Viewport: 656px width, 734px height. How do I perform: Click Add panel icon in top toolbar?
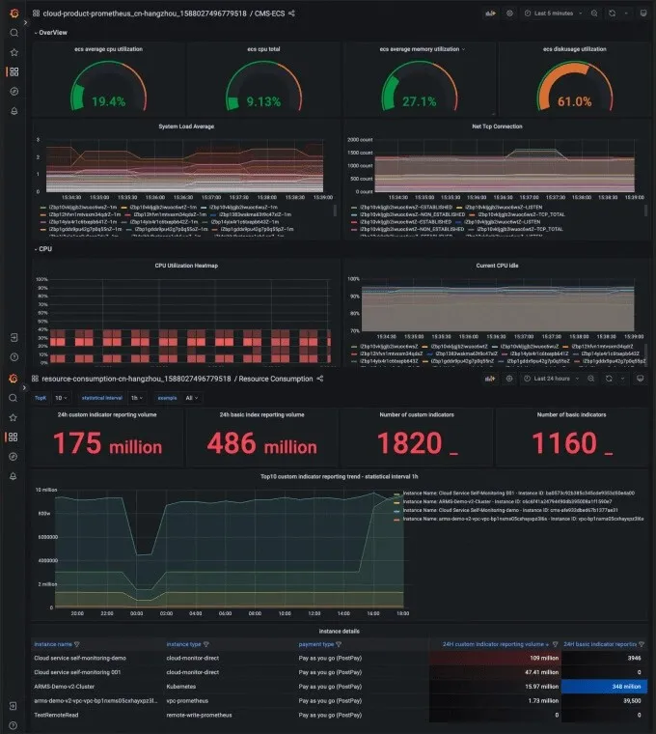point(490,14)
